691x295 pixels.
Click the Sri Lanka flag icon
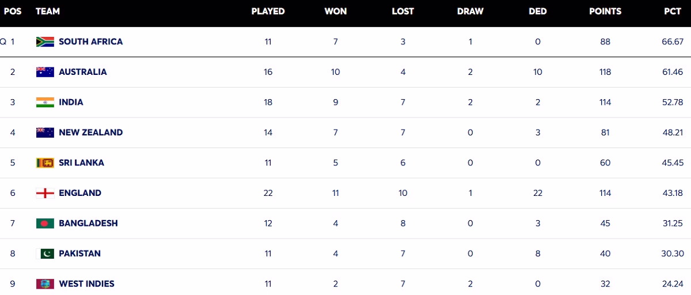[x=45, y=163]
